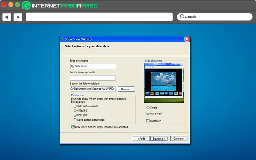Click the magnifier icon in Search box
The height and width of the screenshot is (160, 256).
coord(182,17)
